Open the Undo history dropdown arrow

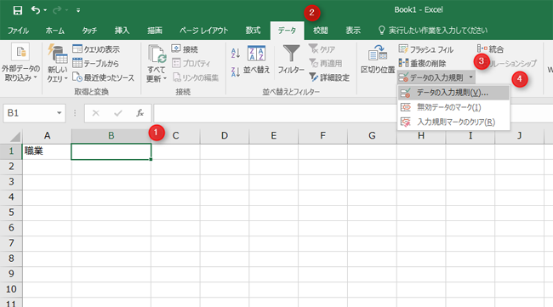click(45, 10)
